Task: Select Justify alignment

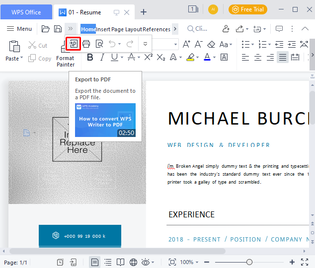Action: [283, 58]
